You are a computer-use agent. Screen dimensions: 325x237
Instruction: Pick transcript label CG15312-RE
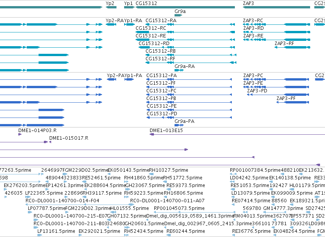tap(151, 35)
